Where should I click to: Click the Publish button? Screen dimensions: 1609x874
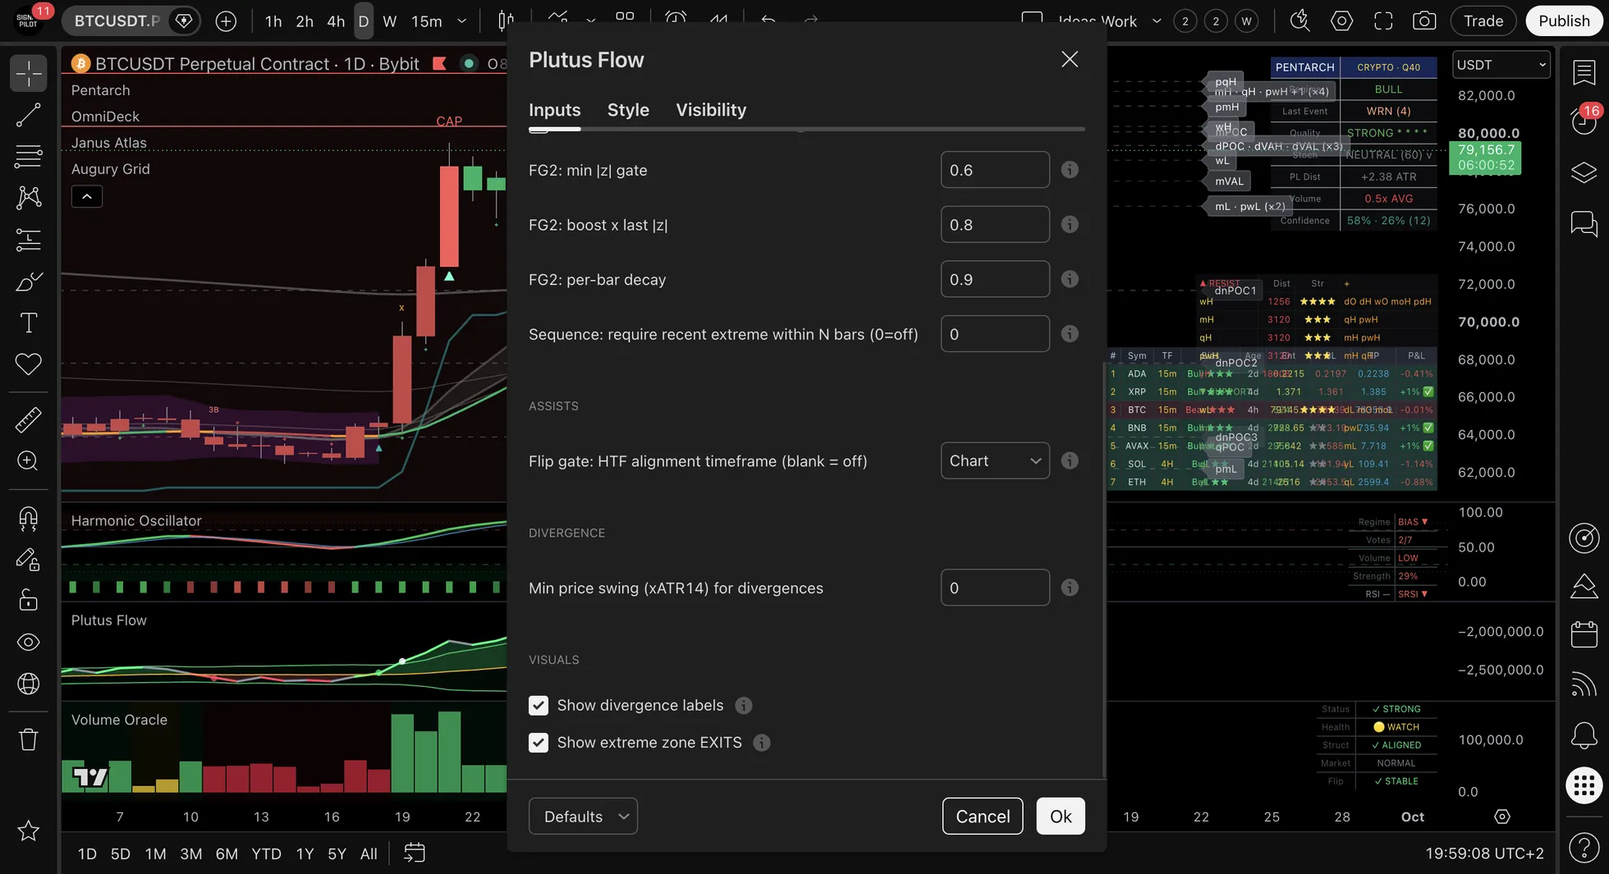[x=1564, y=21]
